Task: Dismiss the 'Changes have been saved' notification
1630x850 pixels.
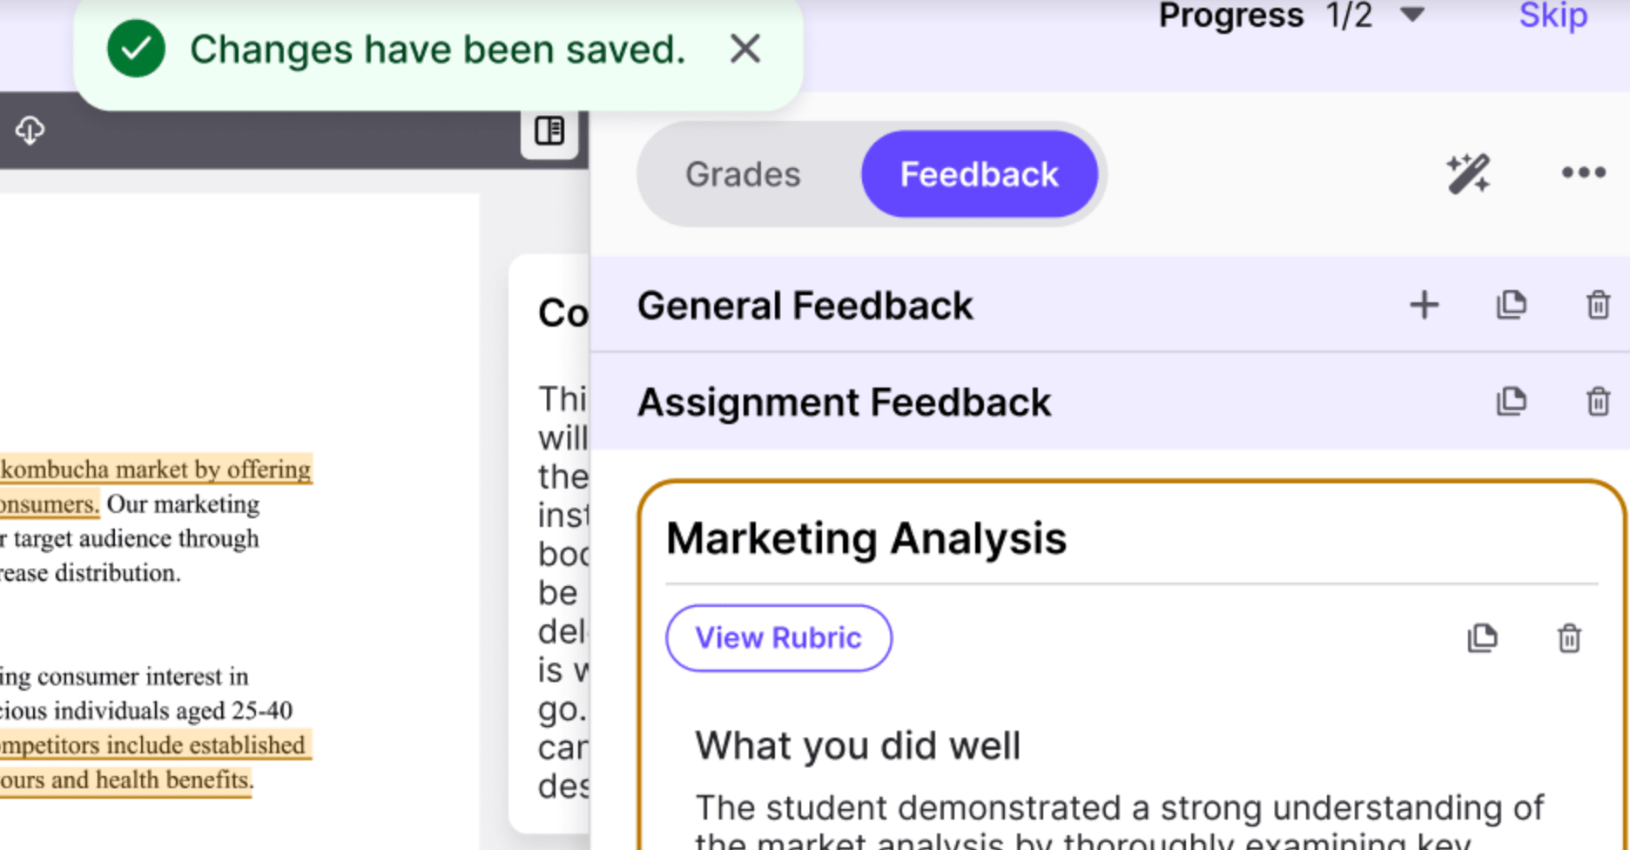Action: [745, 50]
